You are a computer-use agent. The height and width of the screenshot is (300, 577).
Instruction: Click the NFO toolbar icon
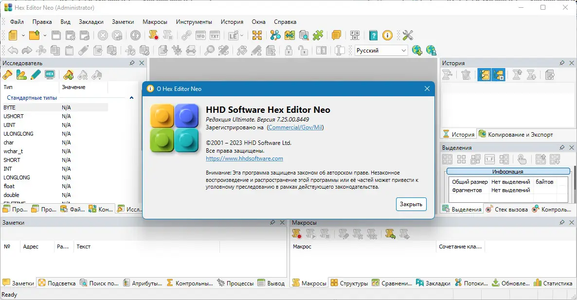pyautogui.click(x=200, y=35)
